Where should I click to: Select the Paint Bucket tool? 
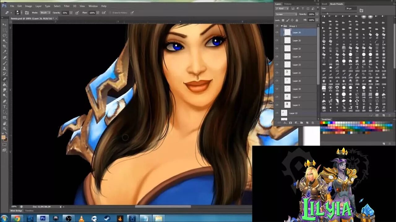click(x=4, y=84)
